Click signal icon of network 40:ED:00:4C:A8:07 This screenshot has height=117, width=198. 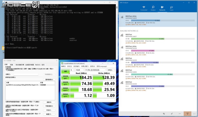click(122, 35)
